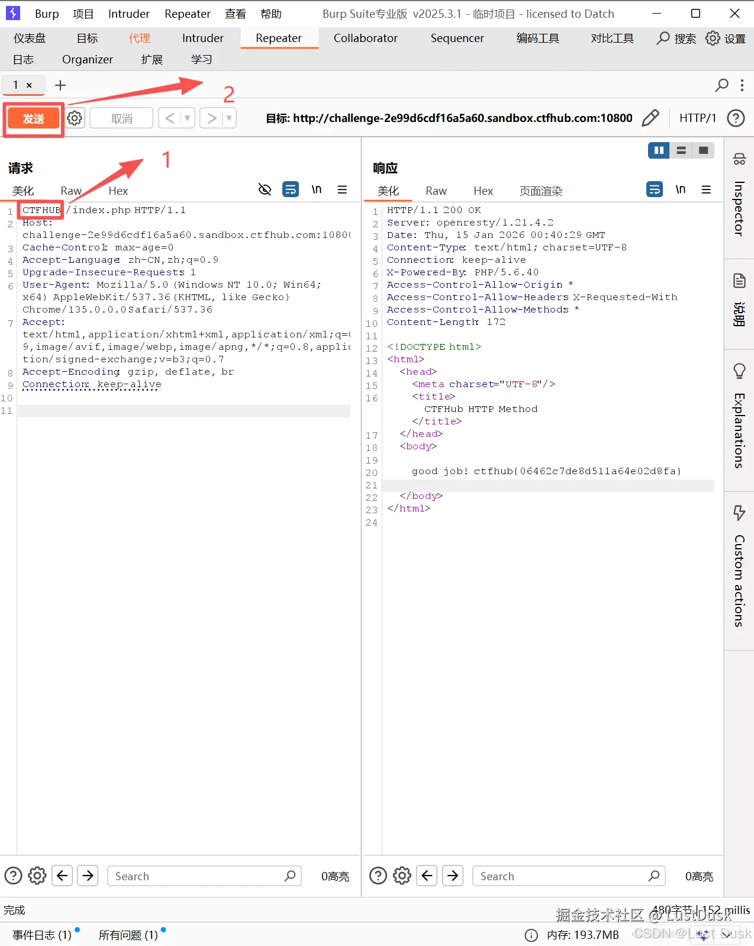Switch to the 代理 proxy tab
This screenshot has height=946, width=754.
tap(140, 38)
